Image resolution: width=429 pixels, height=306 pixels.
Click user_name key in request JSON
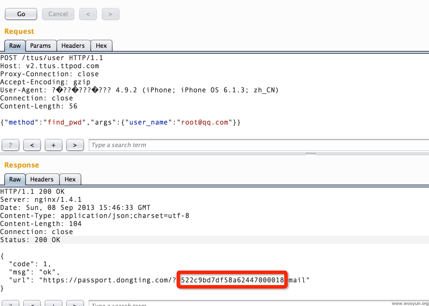click(x=149, y=122)
